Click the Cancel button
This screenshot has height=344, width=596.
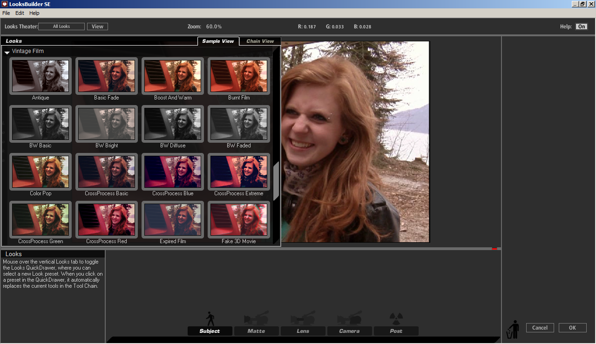540,328
